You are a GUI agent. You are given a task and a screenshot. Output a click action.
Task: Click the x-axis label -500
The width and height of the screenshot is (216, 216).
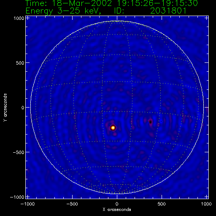72,204
